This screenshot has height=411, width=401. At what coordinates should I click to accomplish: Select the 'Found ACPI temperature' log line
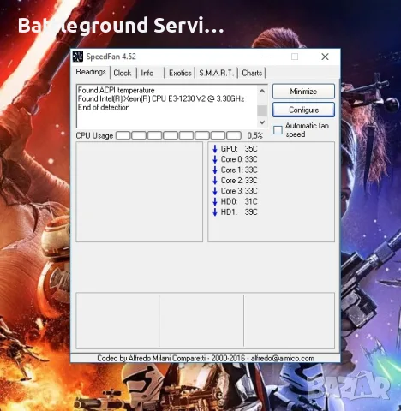tap(116, 90)
